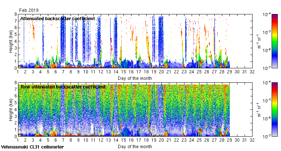Click day 20 tick label on top plot axis

[x=161, y=72]
